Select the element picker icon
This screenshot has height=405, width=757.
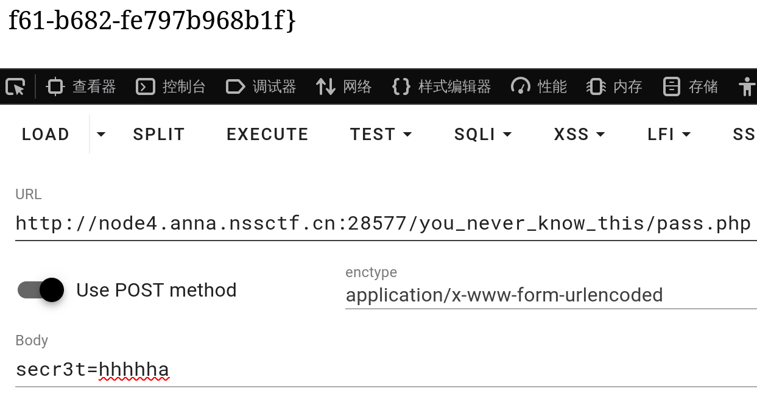(16, 86)
